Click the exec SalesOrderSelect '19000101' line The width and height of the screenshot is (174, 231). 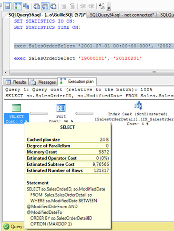(78, 58)
